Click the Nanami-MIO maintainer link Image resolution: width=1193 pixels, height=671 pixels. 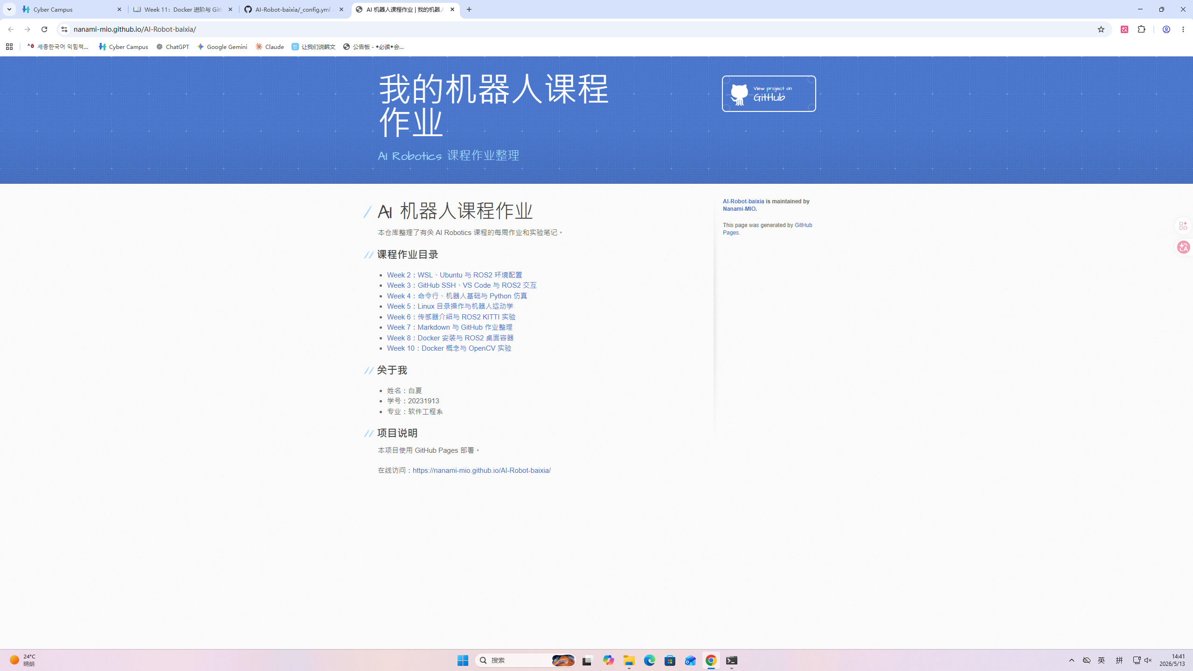(x=740, y=209)
